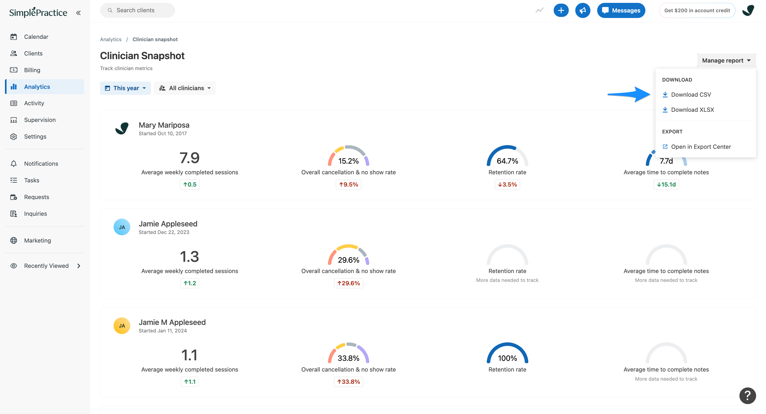The width and height of the screenshot is (766, 414).
Task: Click Jamie M Appleseed's 100% retention gauge
Action: [x=507, y=353]
